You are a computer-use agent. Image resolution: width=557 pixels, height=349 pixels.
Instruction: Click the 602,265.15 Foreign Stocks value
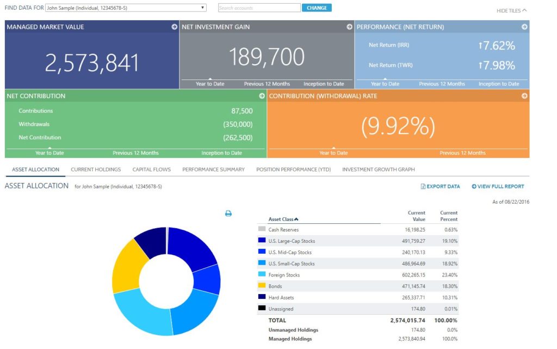(x=413, y=275)
